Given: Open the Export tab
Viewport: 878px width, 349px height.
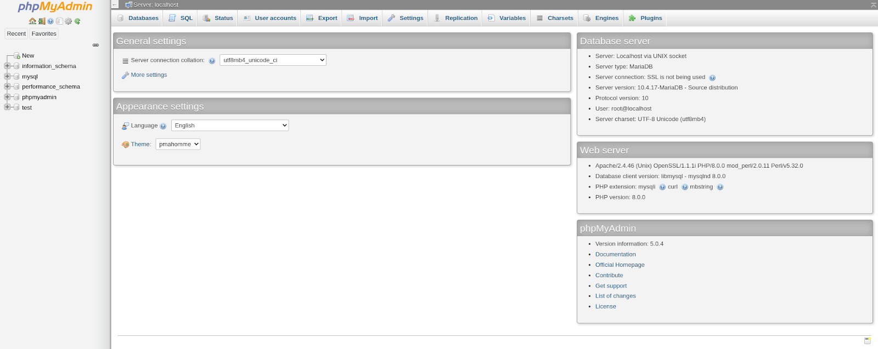Looking at the screenshot, I should (x=322, y=18).
